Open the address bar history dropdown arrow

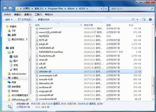point(101,9)
